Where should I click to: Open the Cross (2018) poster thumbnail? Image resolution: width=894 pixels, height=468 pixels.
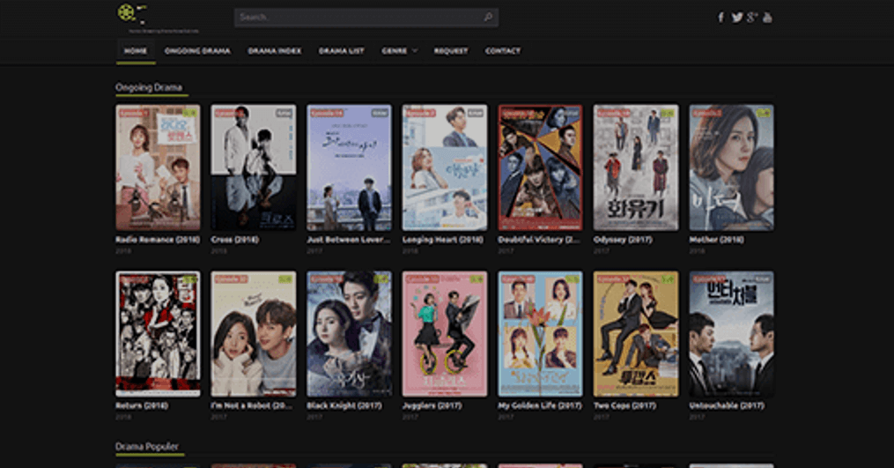(x=253, y=167)
